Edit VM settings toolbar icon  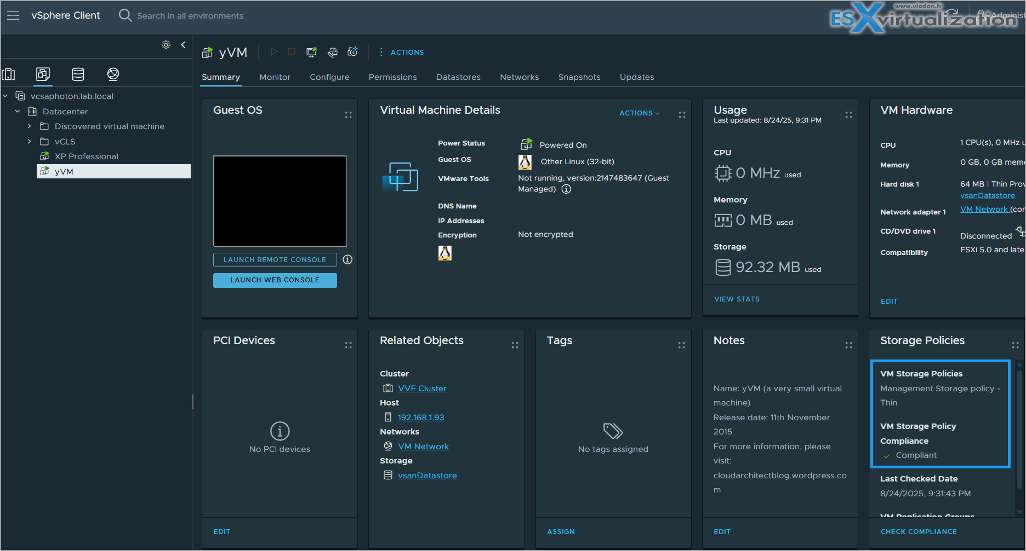point(333,52)
